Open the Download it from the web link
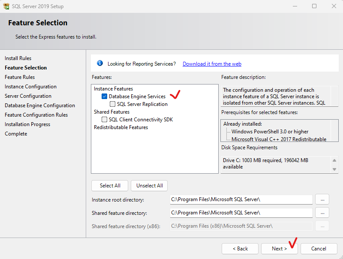The image size is (343, 259). pos(212,63)
